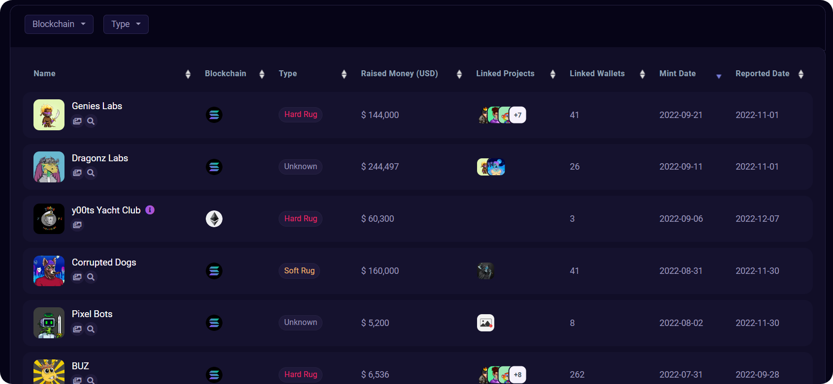The image size is (833, 384).
Task: Select the $ 5,200 raised money value
Action: (375, 323)
